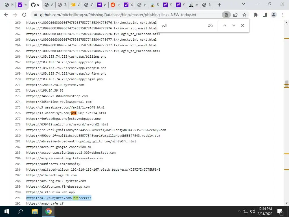
Task: Click the alkfcunion.firebaseapp.com line
Action: pyautogui.click(x=58, y=186)
